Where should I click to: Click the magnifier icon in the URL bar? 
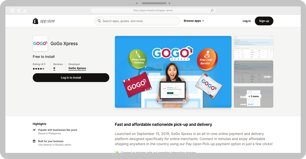[212, 10]
